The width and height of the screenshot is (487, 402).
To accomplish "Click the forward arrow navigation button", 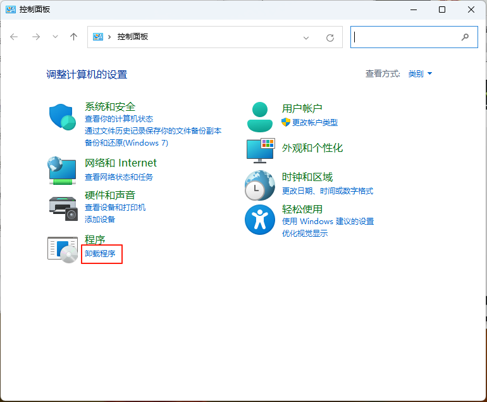I will pyautogui.click(x=36, y=37).
